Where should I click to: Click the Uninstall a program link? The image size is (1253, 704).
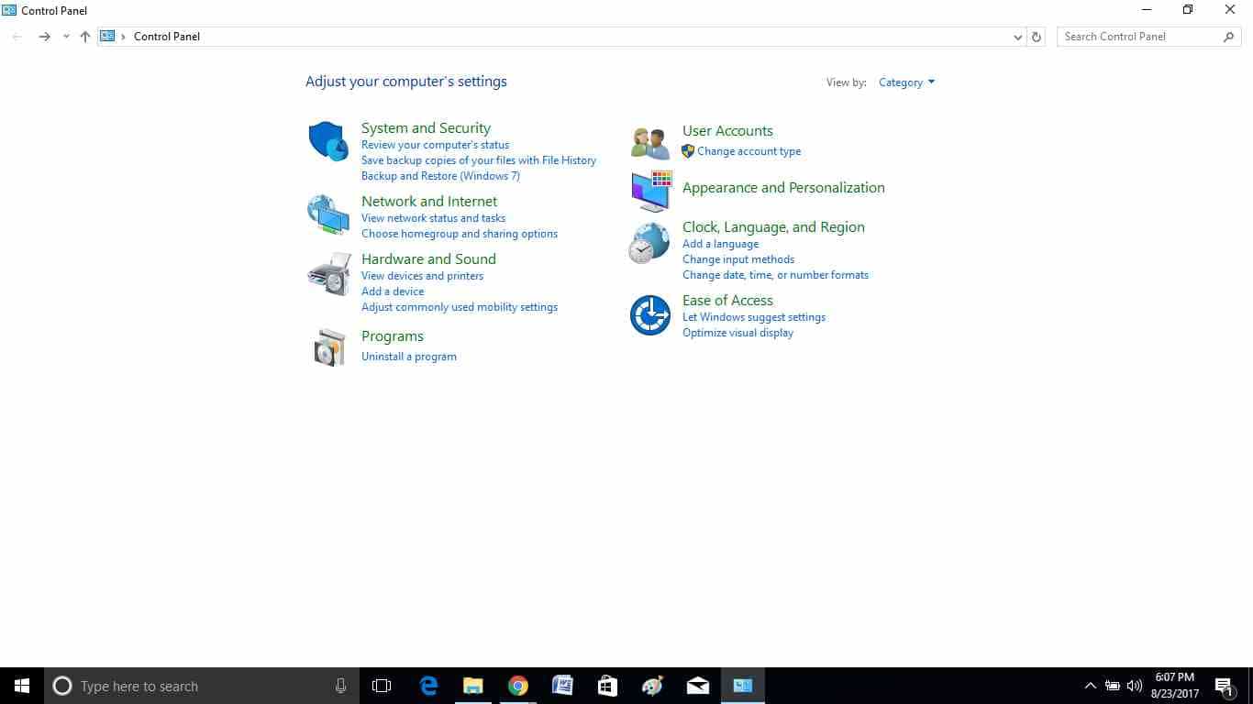click(x=408, y=357)
